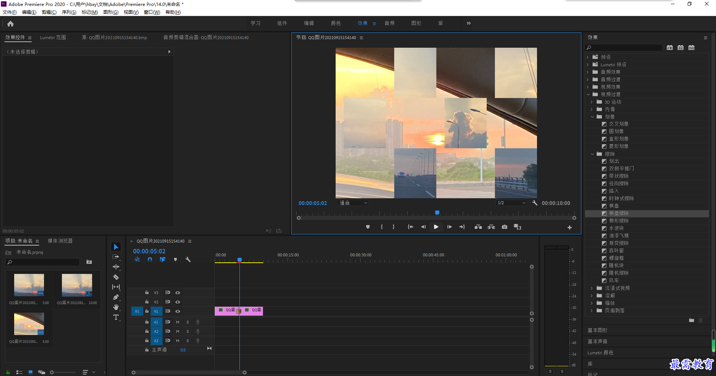Open Program Monitor wrench settings
The image size is (716, 376).
tap(535, 203)
